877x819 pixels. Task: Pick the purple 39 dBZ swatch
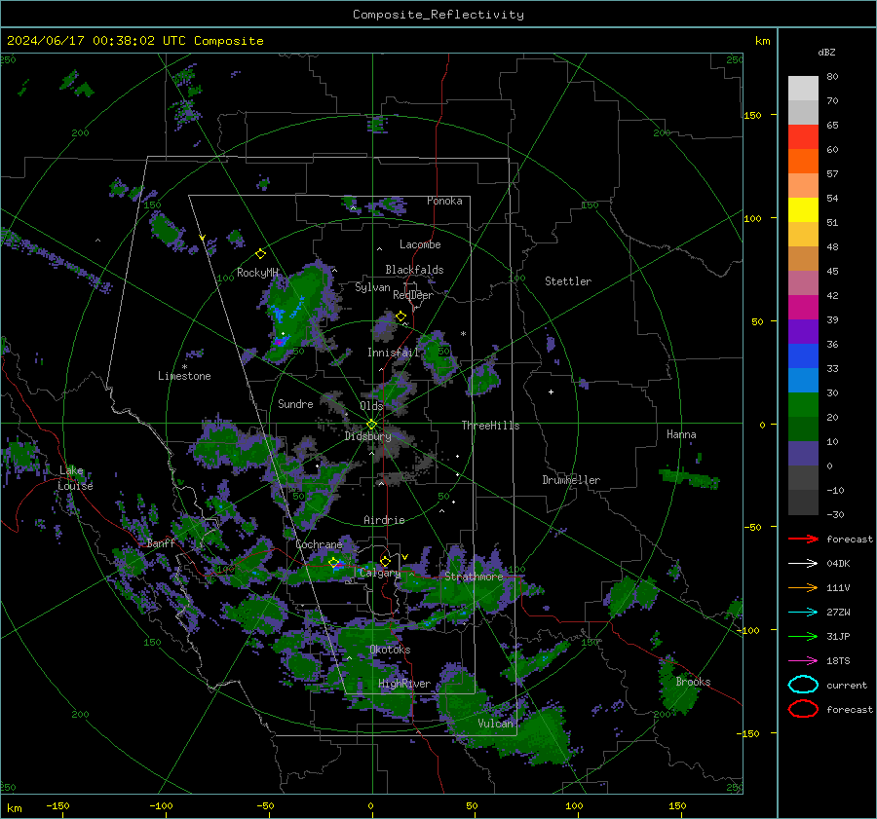(x=803, y=331)
